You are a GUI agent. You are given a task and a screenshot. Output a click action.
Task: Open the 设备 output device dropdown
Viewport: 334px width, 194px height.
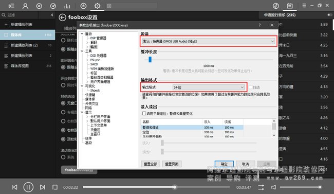pyautogui.click(x=208, y=41)
